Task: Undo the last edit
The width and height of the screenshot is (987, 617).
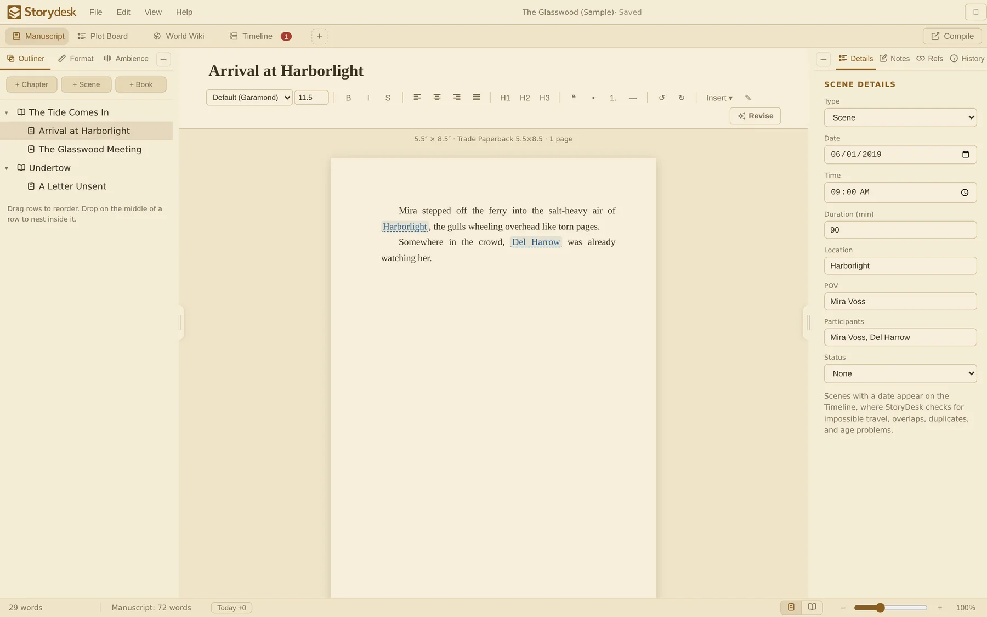Action: [x=662, y=98]
